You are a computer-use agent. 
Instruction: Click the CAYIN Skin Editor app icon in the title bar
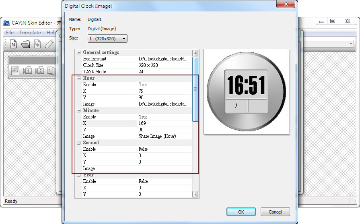(x=6, y=23)
